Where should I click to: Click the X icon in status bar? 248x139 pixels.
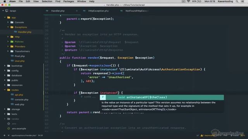click(x=9, y=136)
